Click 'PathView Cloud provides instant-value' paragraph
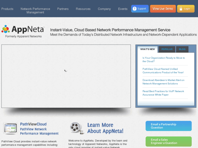Image resolution: width=198 pixels, height=148 pixels. pyautogui.click(x=30, y=143)
